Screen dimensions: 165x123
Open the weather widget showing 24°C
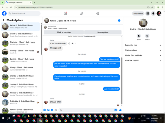coord(131,118)
